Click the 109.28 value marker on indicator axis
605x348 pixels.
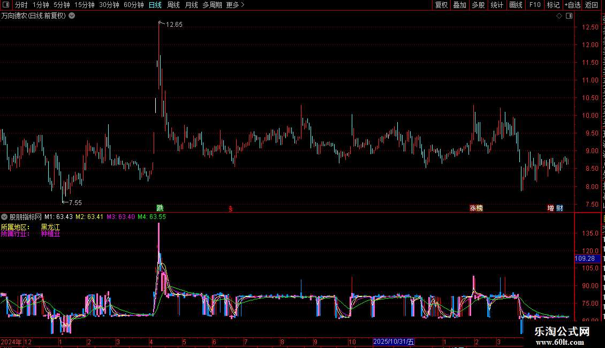point(587,259)
